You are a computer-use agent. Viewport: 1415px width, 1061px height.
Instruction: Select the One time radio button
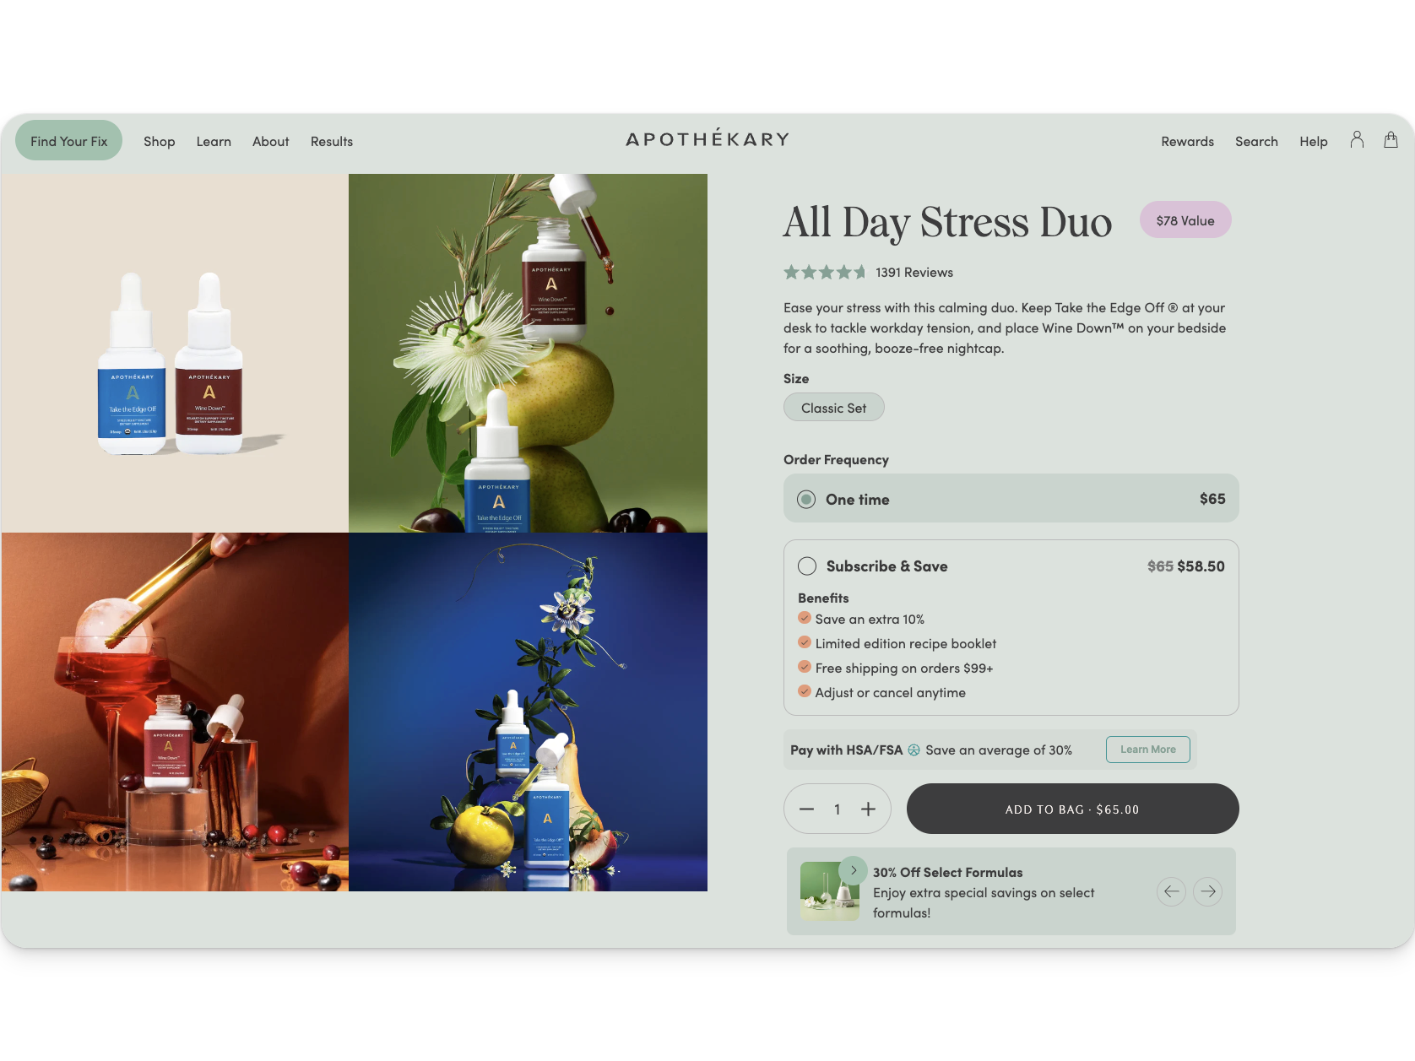pos(806,499)
